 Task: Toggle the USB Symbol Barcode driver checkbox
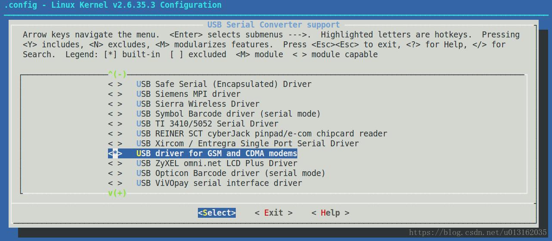click(115, 114)
